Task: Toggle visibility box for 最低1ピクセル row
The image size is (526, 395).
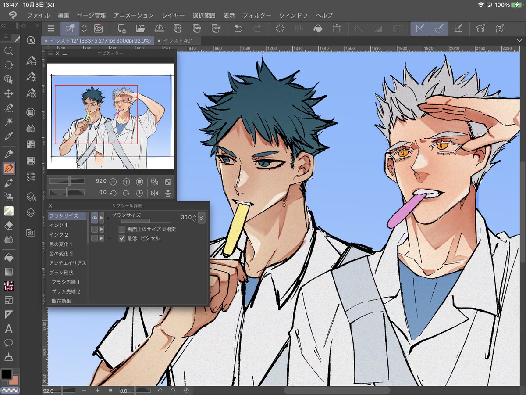Action: (x=94, y=238)
